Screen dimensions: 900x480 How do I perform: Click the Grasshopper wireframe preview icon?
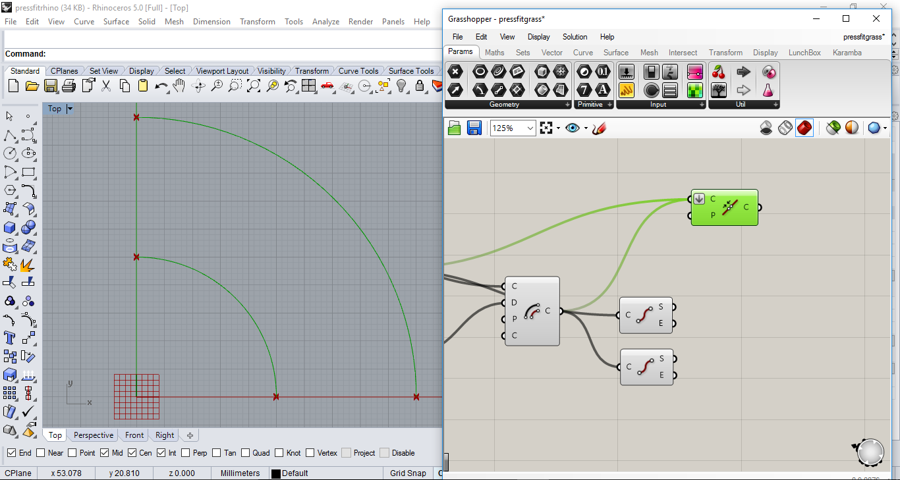pos(785,128)
